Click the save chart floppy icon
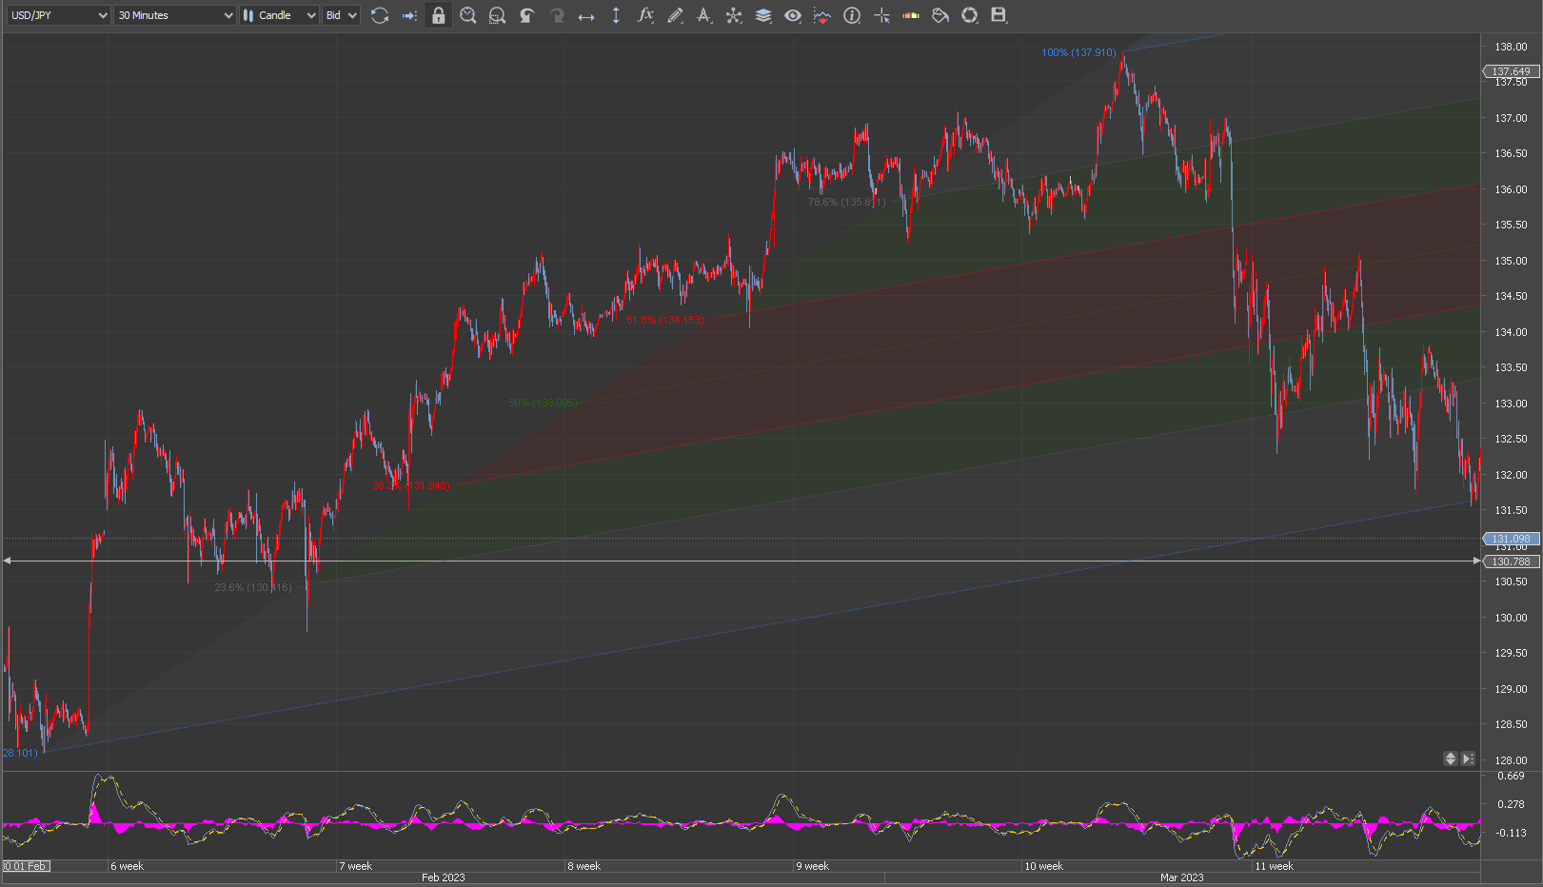The width and height of the screenshot is (1543, 887). coord(999,15)
